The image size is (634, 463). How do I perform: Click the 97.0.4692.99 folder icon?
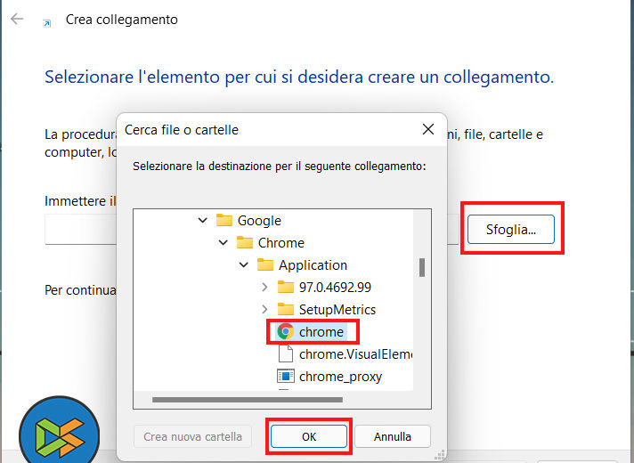[286, 288]
